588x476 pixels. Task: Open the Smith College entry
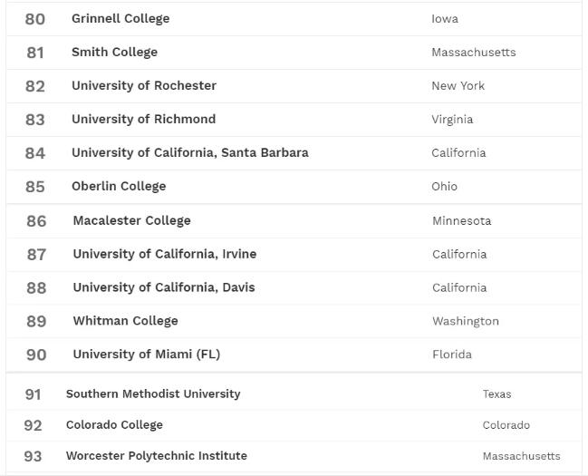click(114, 52)
